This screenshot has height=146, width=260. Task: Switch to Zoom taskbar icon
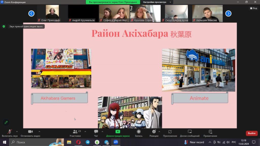[x=116, y=142]
